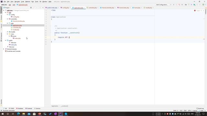Image resolution: width=207 pixels, height=116 pixels.
Task: Click the warnings count indicator in editor
Action: pyautogui.click(x=199, y=11)
